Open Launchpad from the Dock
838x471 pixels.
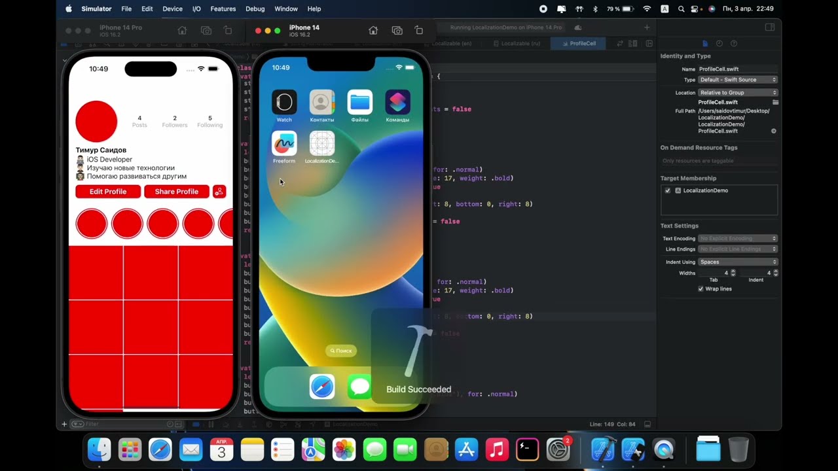[x=130, y=449]
